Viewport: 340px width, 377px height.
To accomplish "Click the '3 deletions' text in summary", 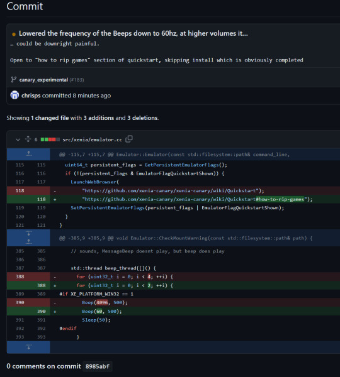I will tap(142, 118).
